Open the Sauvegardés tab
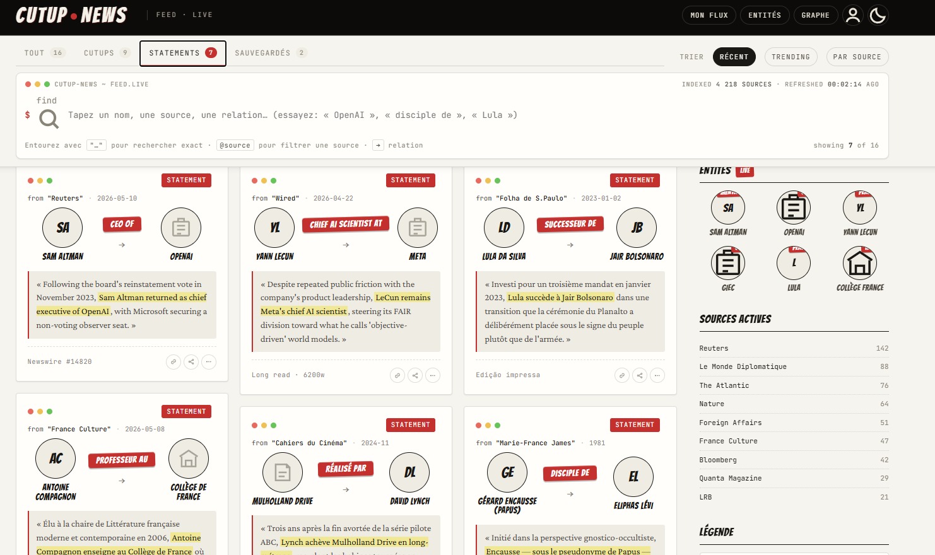Screen dimensions: 935x555 pos(271,53)
